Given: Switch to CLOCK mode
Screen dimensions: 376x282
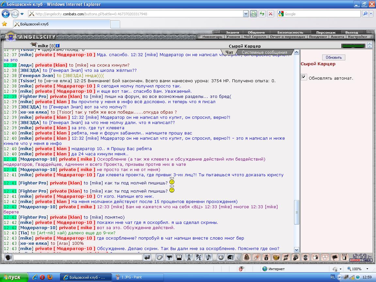Looking at the screenshot, I should pos(355,260).
